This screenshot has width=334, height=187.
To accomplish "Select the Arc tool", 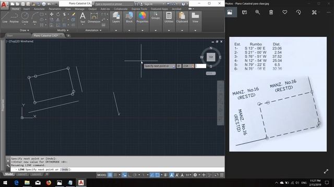I will [35, 17].
